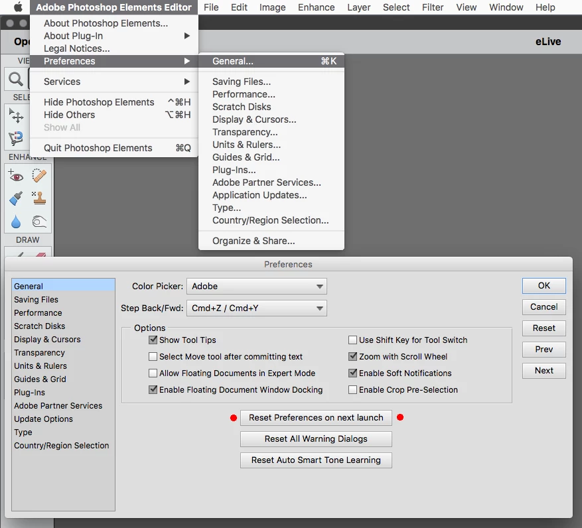This screenshot has width=582, height=528.
Task: Enable Allow Floating Documents in Expert Mode
Action: point(153,373)
